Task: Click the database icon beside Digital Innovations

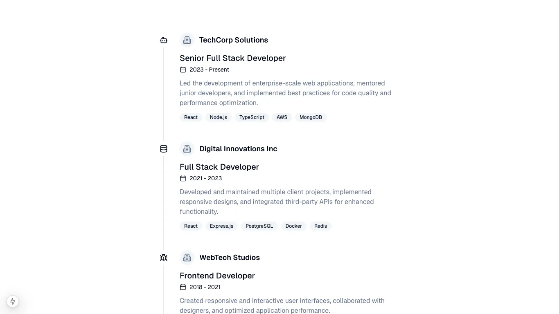Action: click(164, 149)
